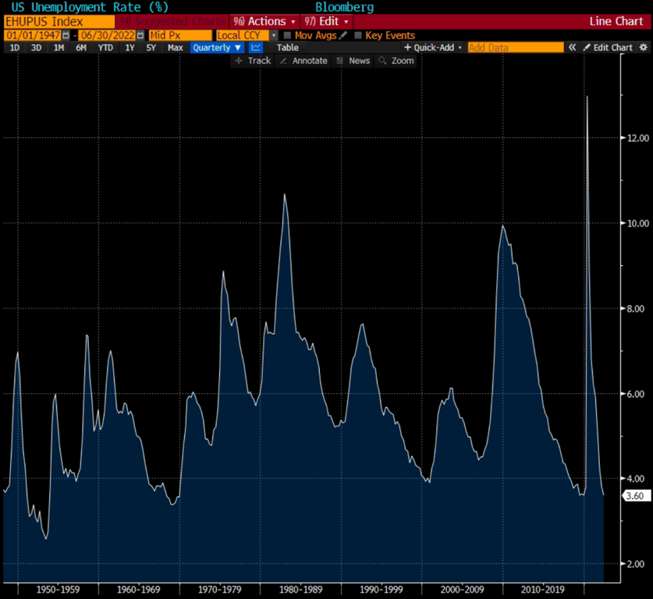The width and height of the screenshot is (653, 599).
Task: Click the Add Data input field
Action: pyautogui.click(x=516, y=48)
